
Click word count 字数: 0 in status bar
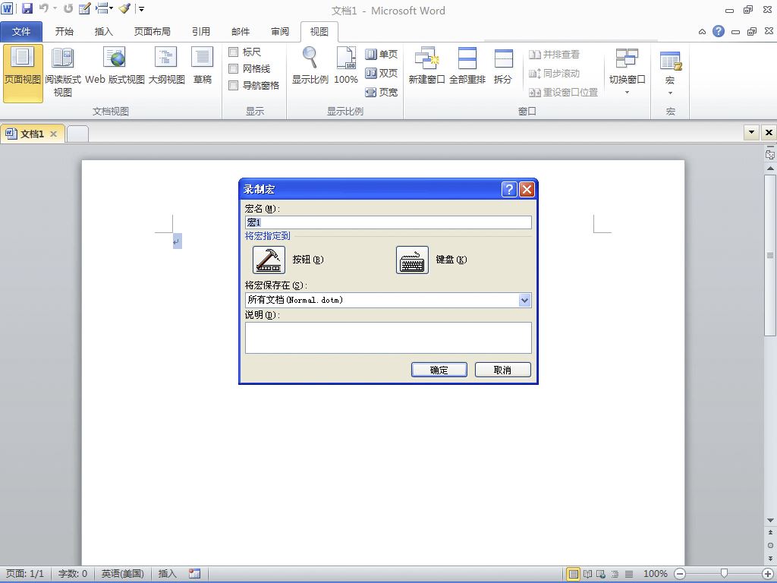(72, 574)
